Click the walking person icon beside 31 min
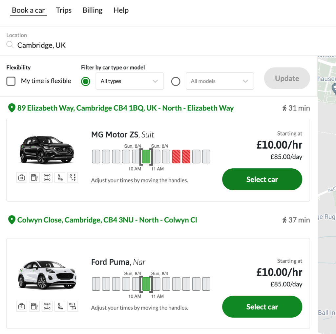336x334 pixels. (x=284, y=108)
